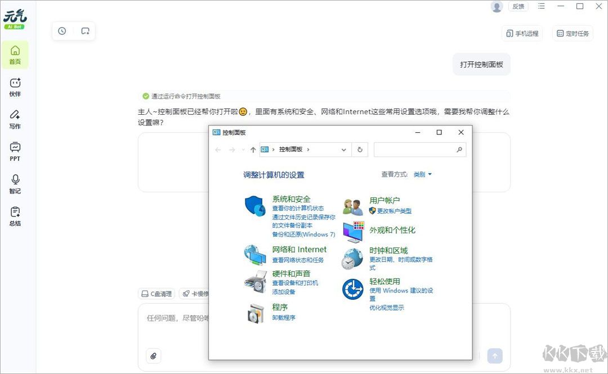Screen dimensions: 608x374
Task: Click the 打开控制面板 button
Action: tap(481, 64)
